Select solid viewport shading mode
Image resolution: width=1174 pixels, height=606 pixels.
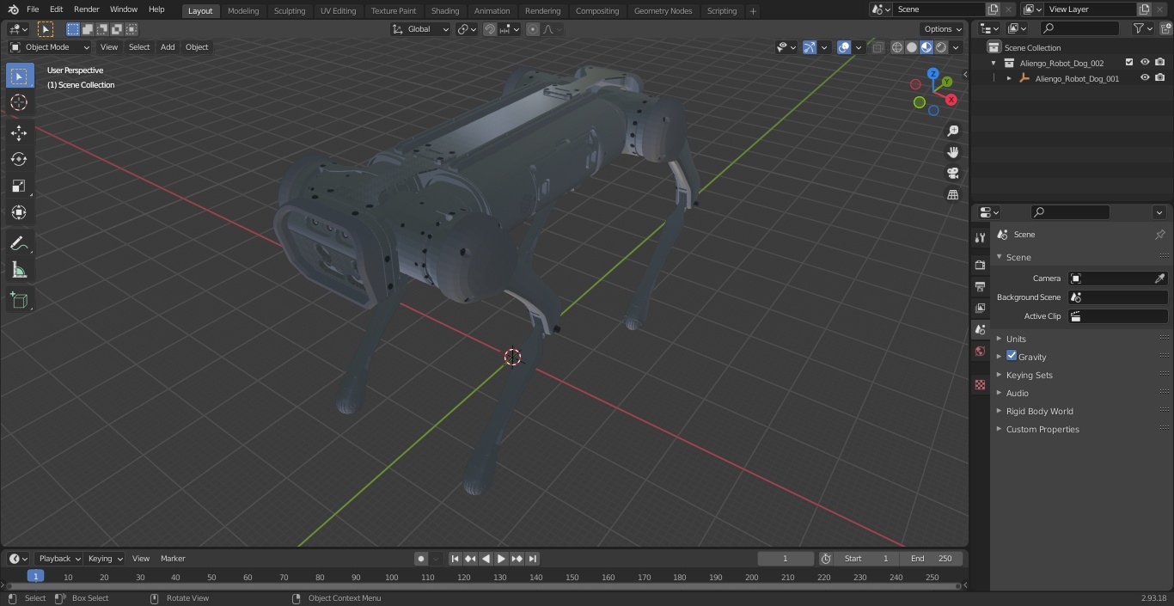pyautogui.click(x=912, y=47)
